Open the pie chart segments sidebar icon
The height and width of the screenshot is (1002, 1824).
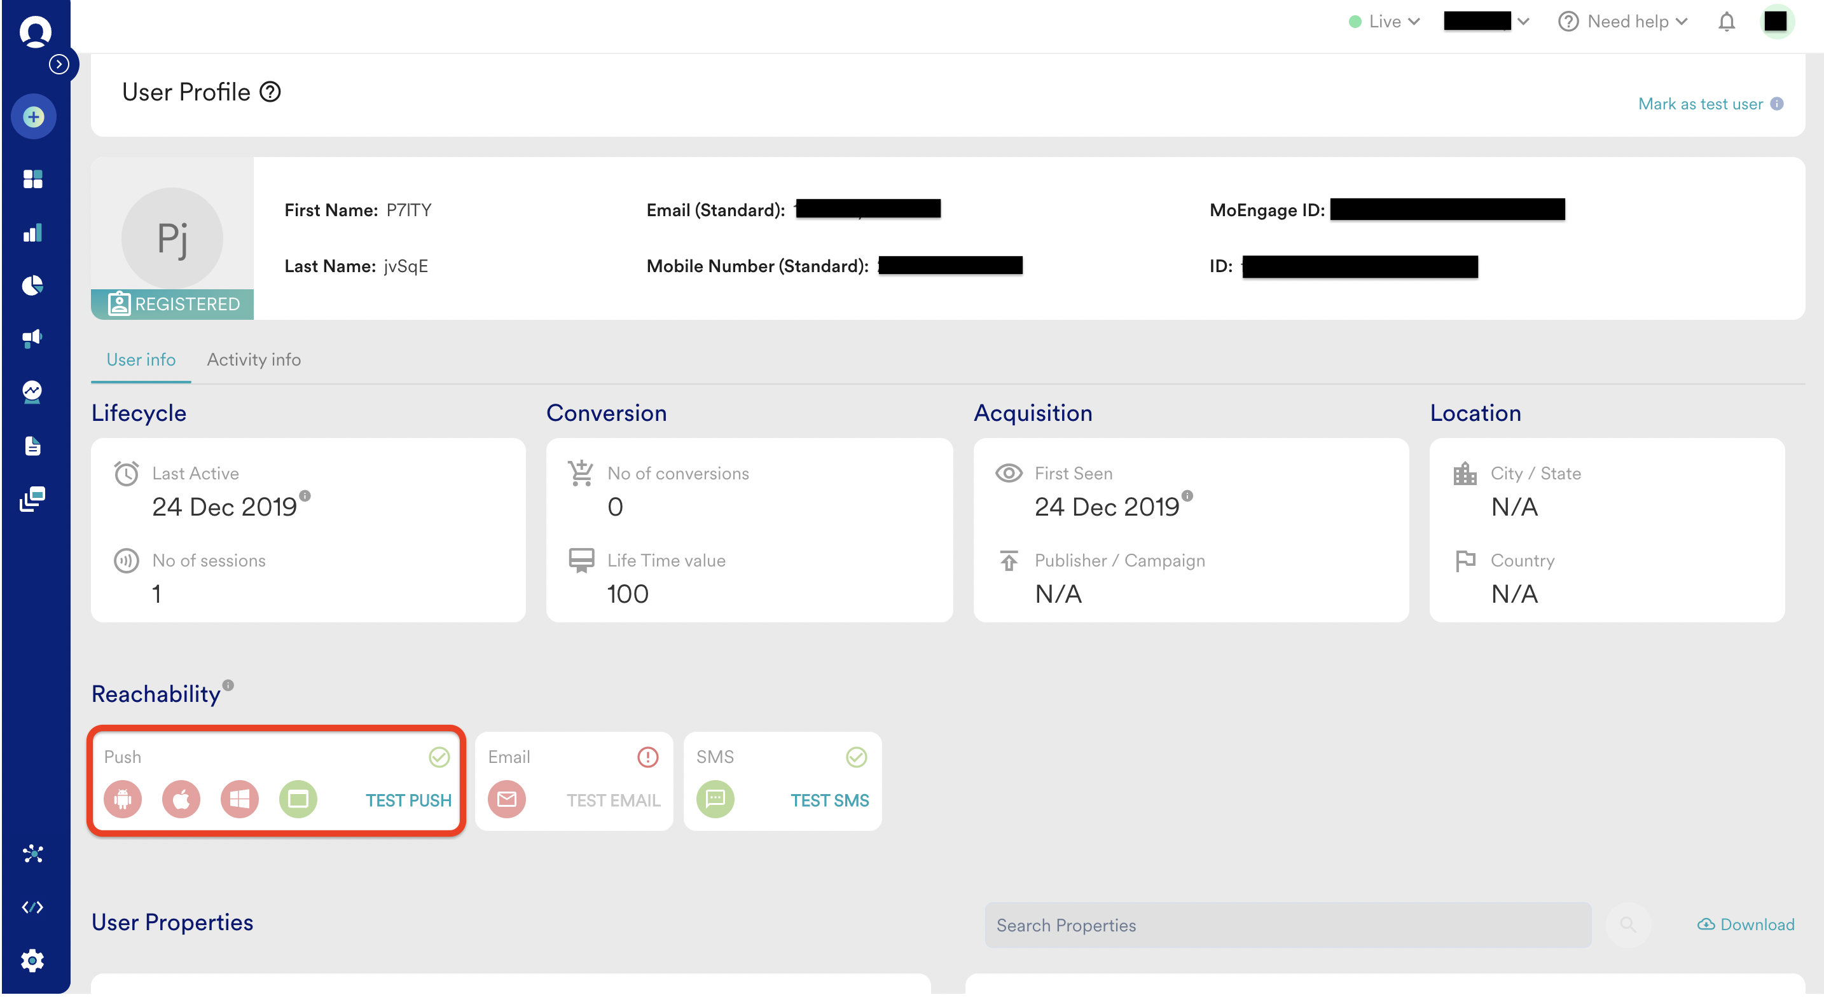[32, 285]
